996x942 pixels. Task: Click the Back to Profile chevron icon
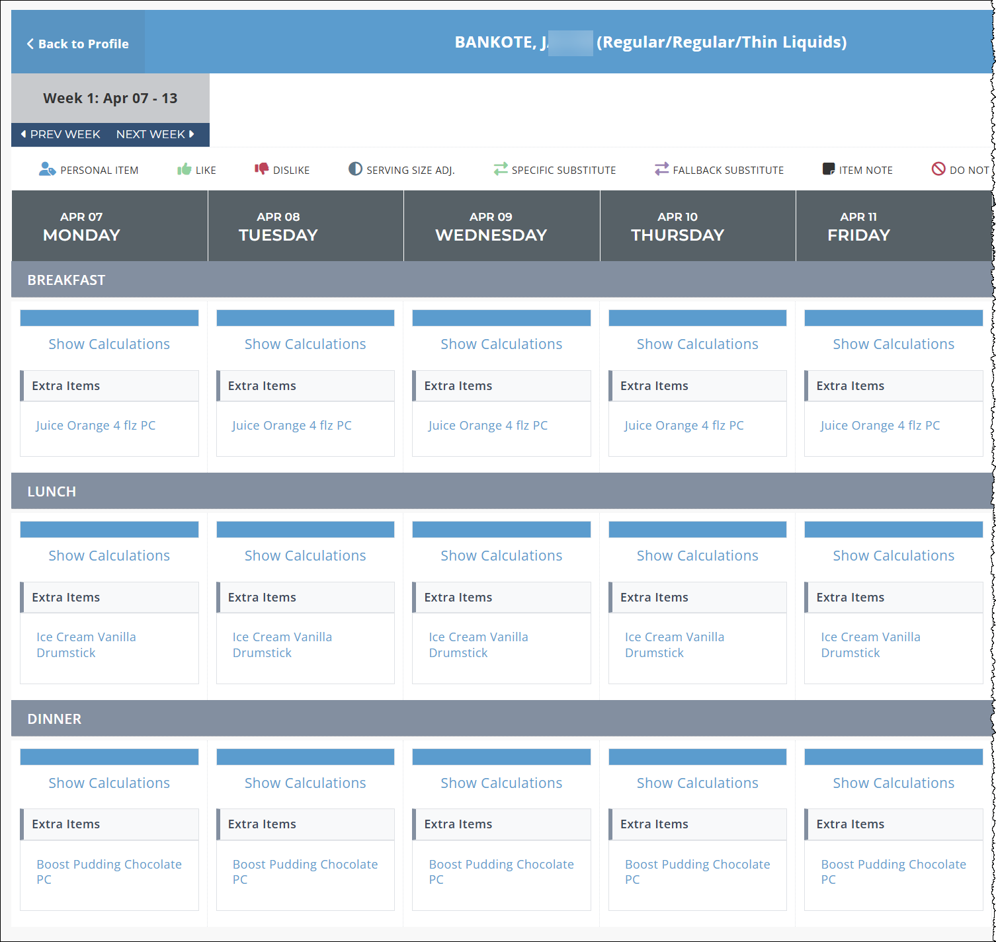click(30, 44)
